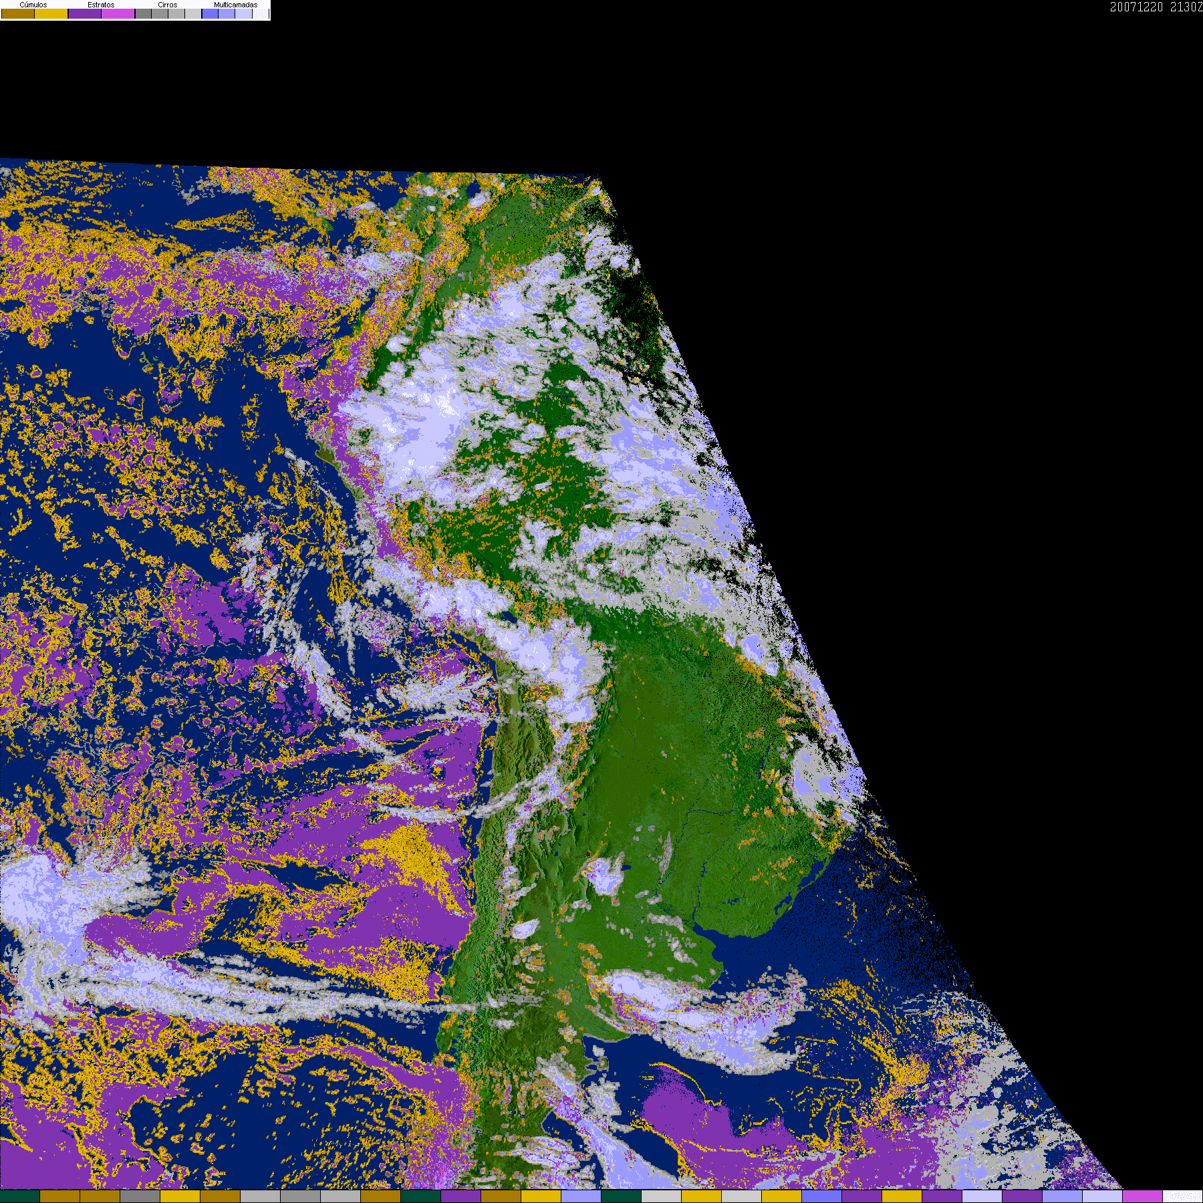Click the darkest gray Cirros legend swatch

(x=143, y=13)
